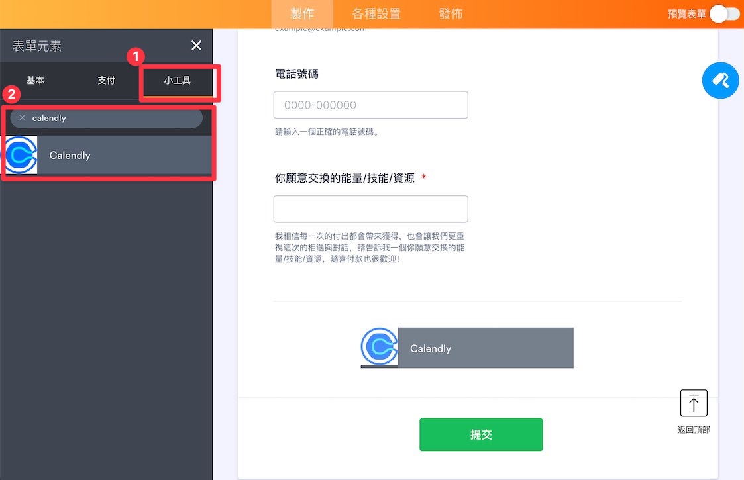This screenshot has height=480, width=744.
Task: Click the 電話號碼 field label
Action: point(297,73)
